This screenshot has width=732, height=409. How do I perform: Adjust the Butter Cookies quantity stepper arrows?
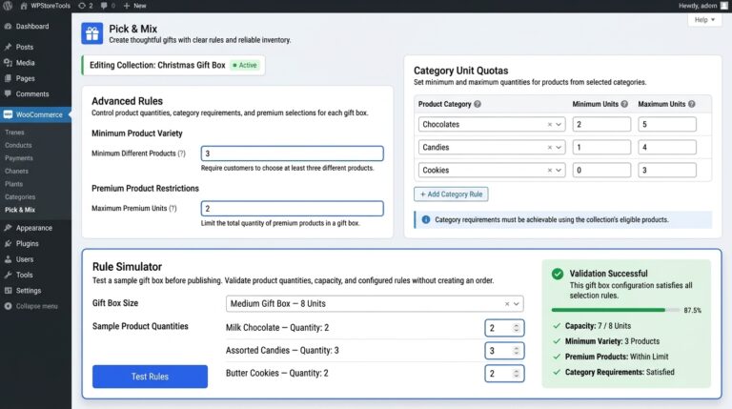click(x=517, y=374)
